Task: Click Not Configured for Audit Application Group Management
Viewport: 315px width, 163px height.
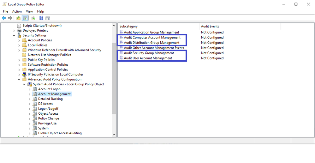Action: pos(212,32)
